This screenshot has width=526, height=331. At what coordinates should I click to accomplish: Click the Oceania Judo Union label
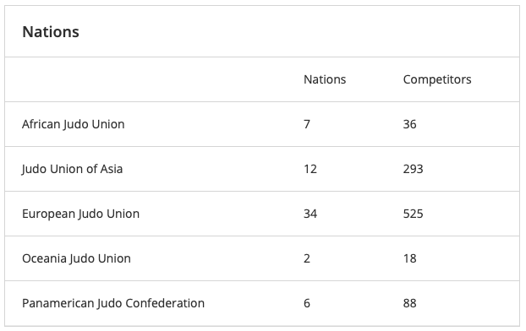click(76, 258)
